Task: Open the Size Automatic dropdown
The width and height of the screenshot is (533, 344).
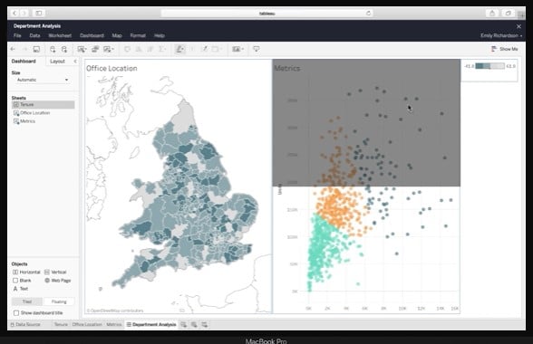Action: pyautogui.click(x=42, y=80)
